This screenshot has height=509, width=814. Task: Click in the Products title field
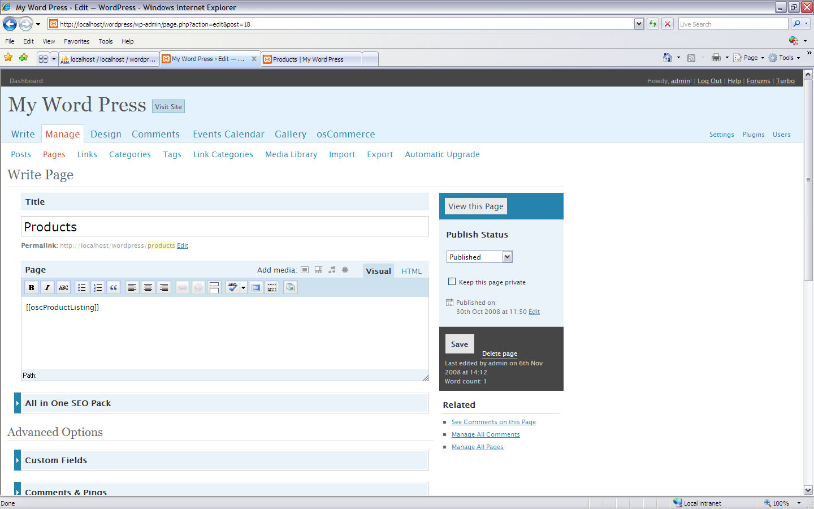pyautogui.click(x=225, y=227)
